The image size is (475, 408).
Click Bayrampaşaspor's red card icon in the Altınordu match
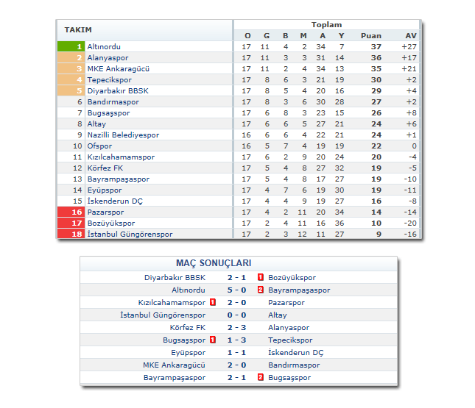click(260, 290)
